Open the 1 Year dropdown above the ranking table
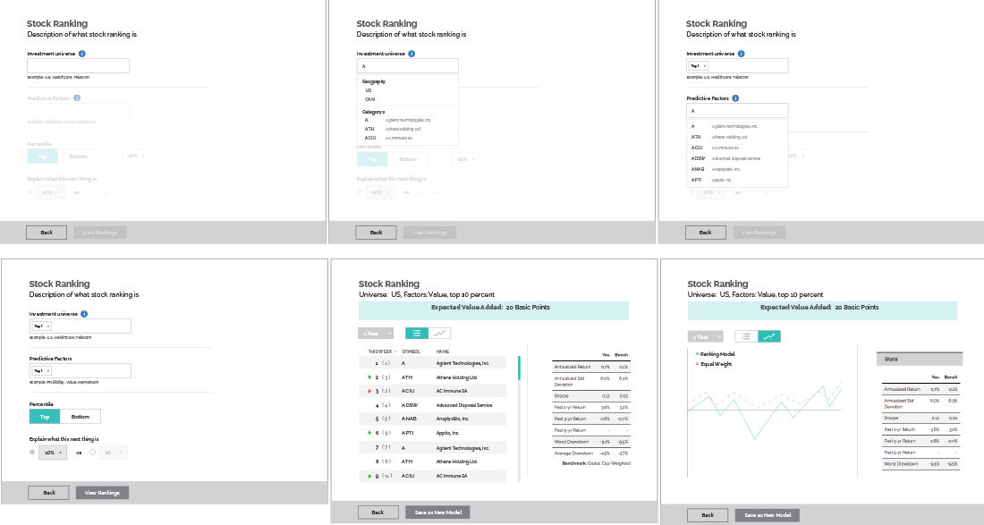This screenshot has width=984, height=525. [x=376, y=334]
